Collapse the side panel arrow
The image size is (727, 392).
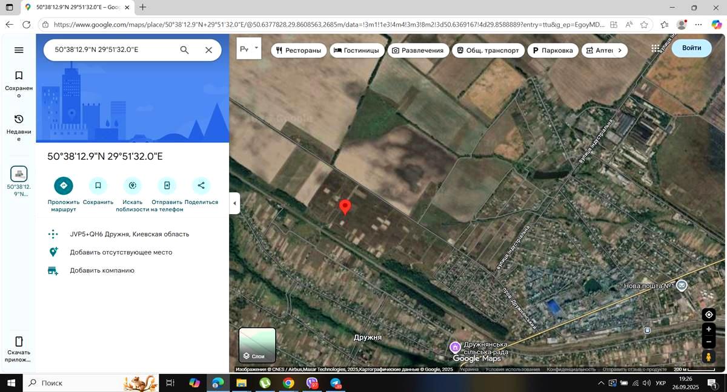(x=234, y=203)
